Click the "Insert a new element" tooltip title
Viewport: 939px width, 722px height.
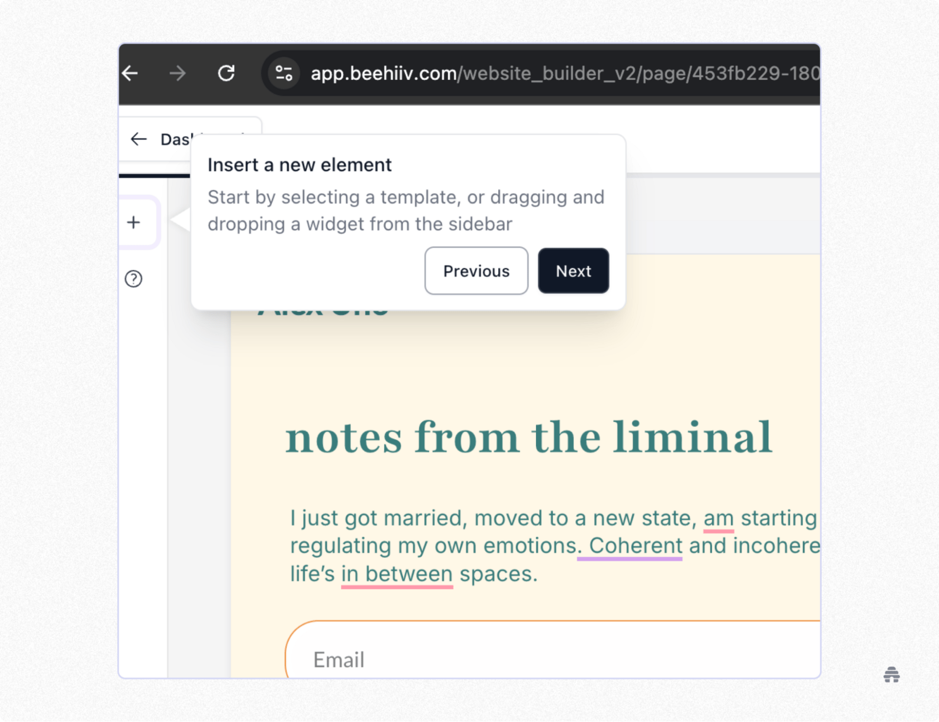point(299,165)
